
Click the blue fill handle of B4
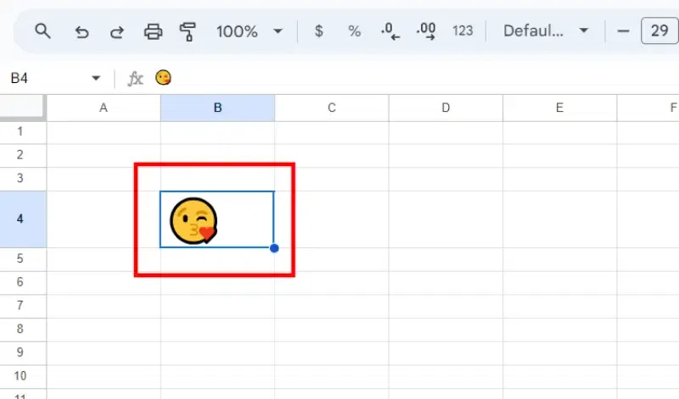[274, 248]
